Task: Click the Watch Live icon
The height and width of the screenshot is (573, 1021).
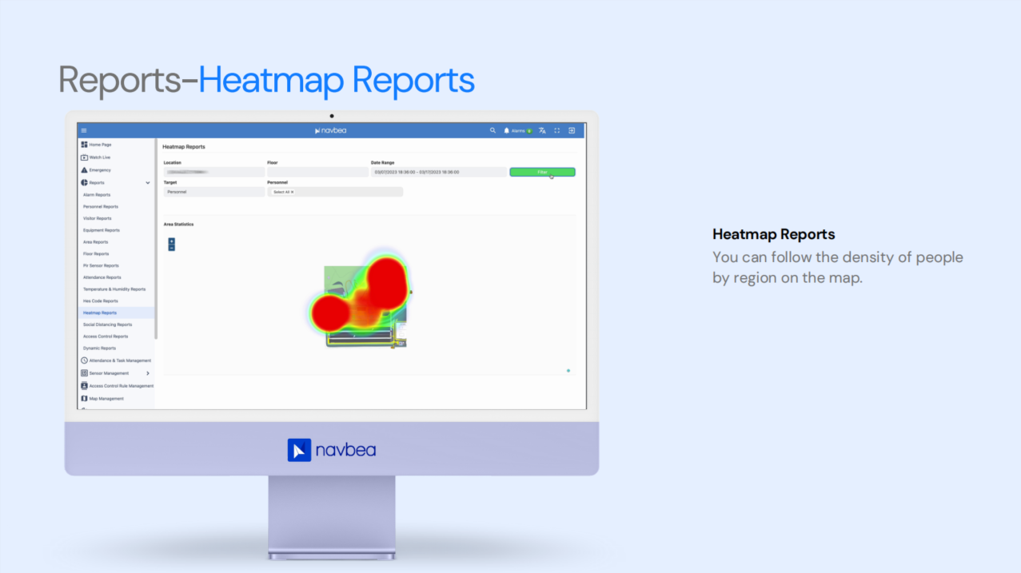Action: (84, 157)
